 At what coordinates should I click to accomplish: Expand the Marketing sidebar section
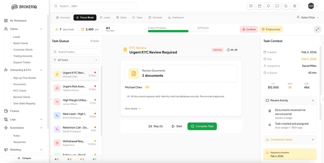tap(41, 150)
